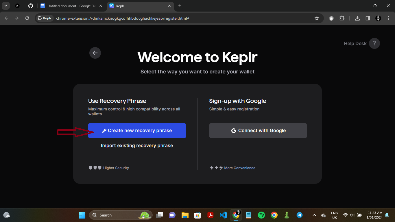Open the notification bell

coord(387,215)
